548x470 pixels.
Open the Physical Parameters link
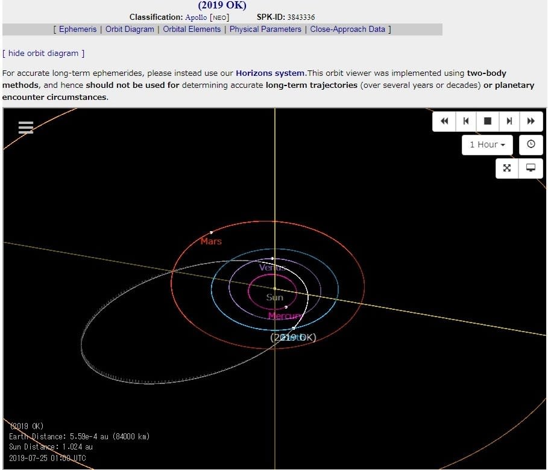tap(265, 29)
